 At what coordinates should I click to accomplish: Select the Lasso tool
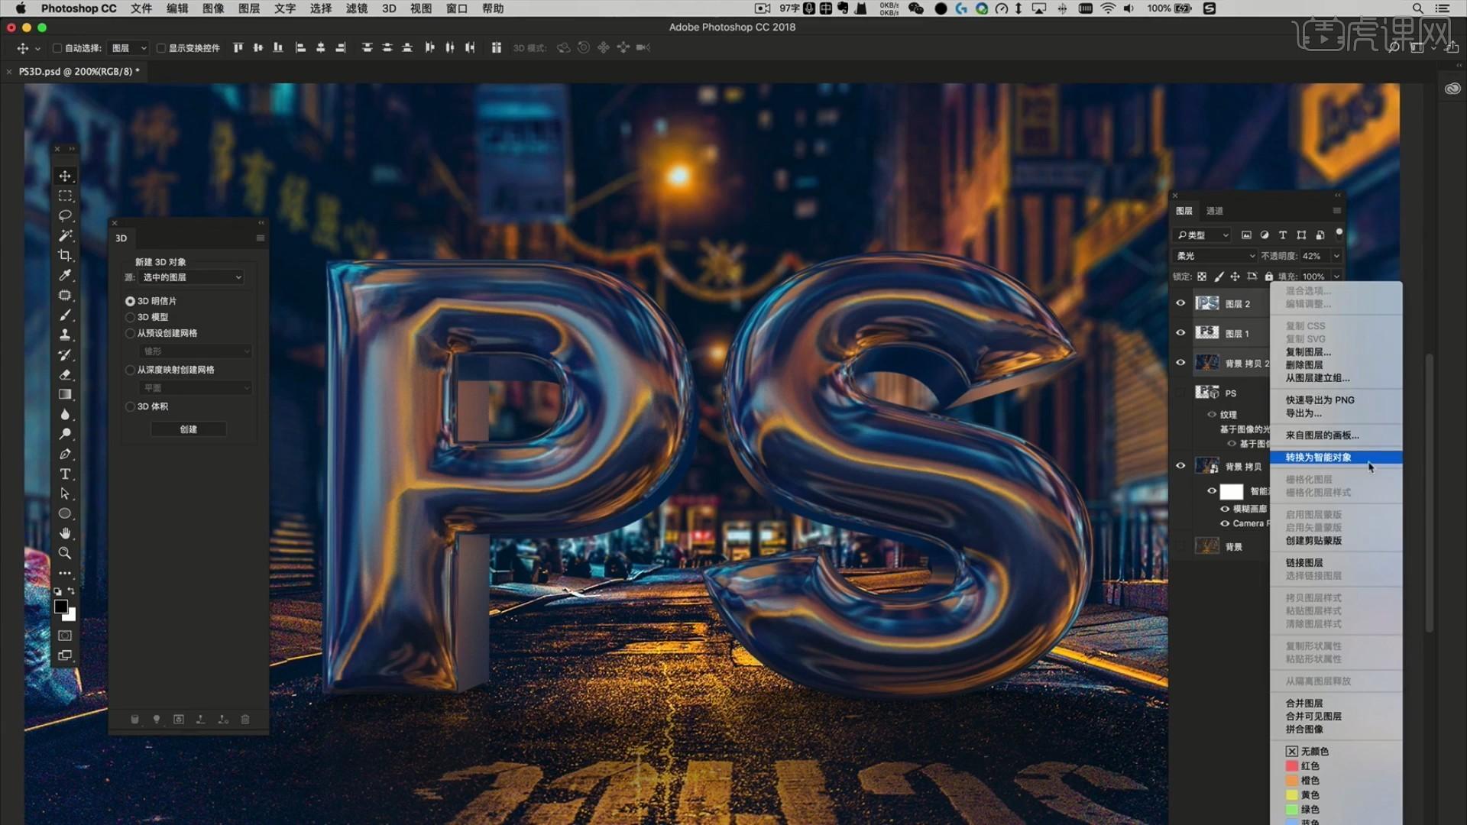pos(65,215)
